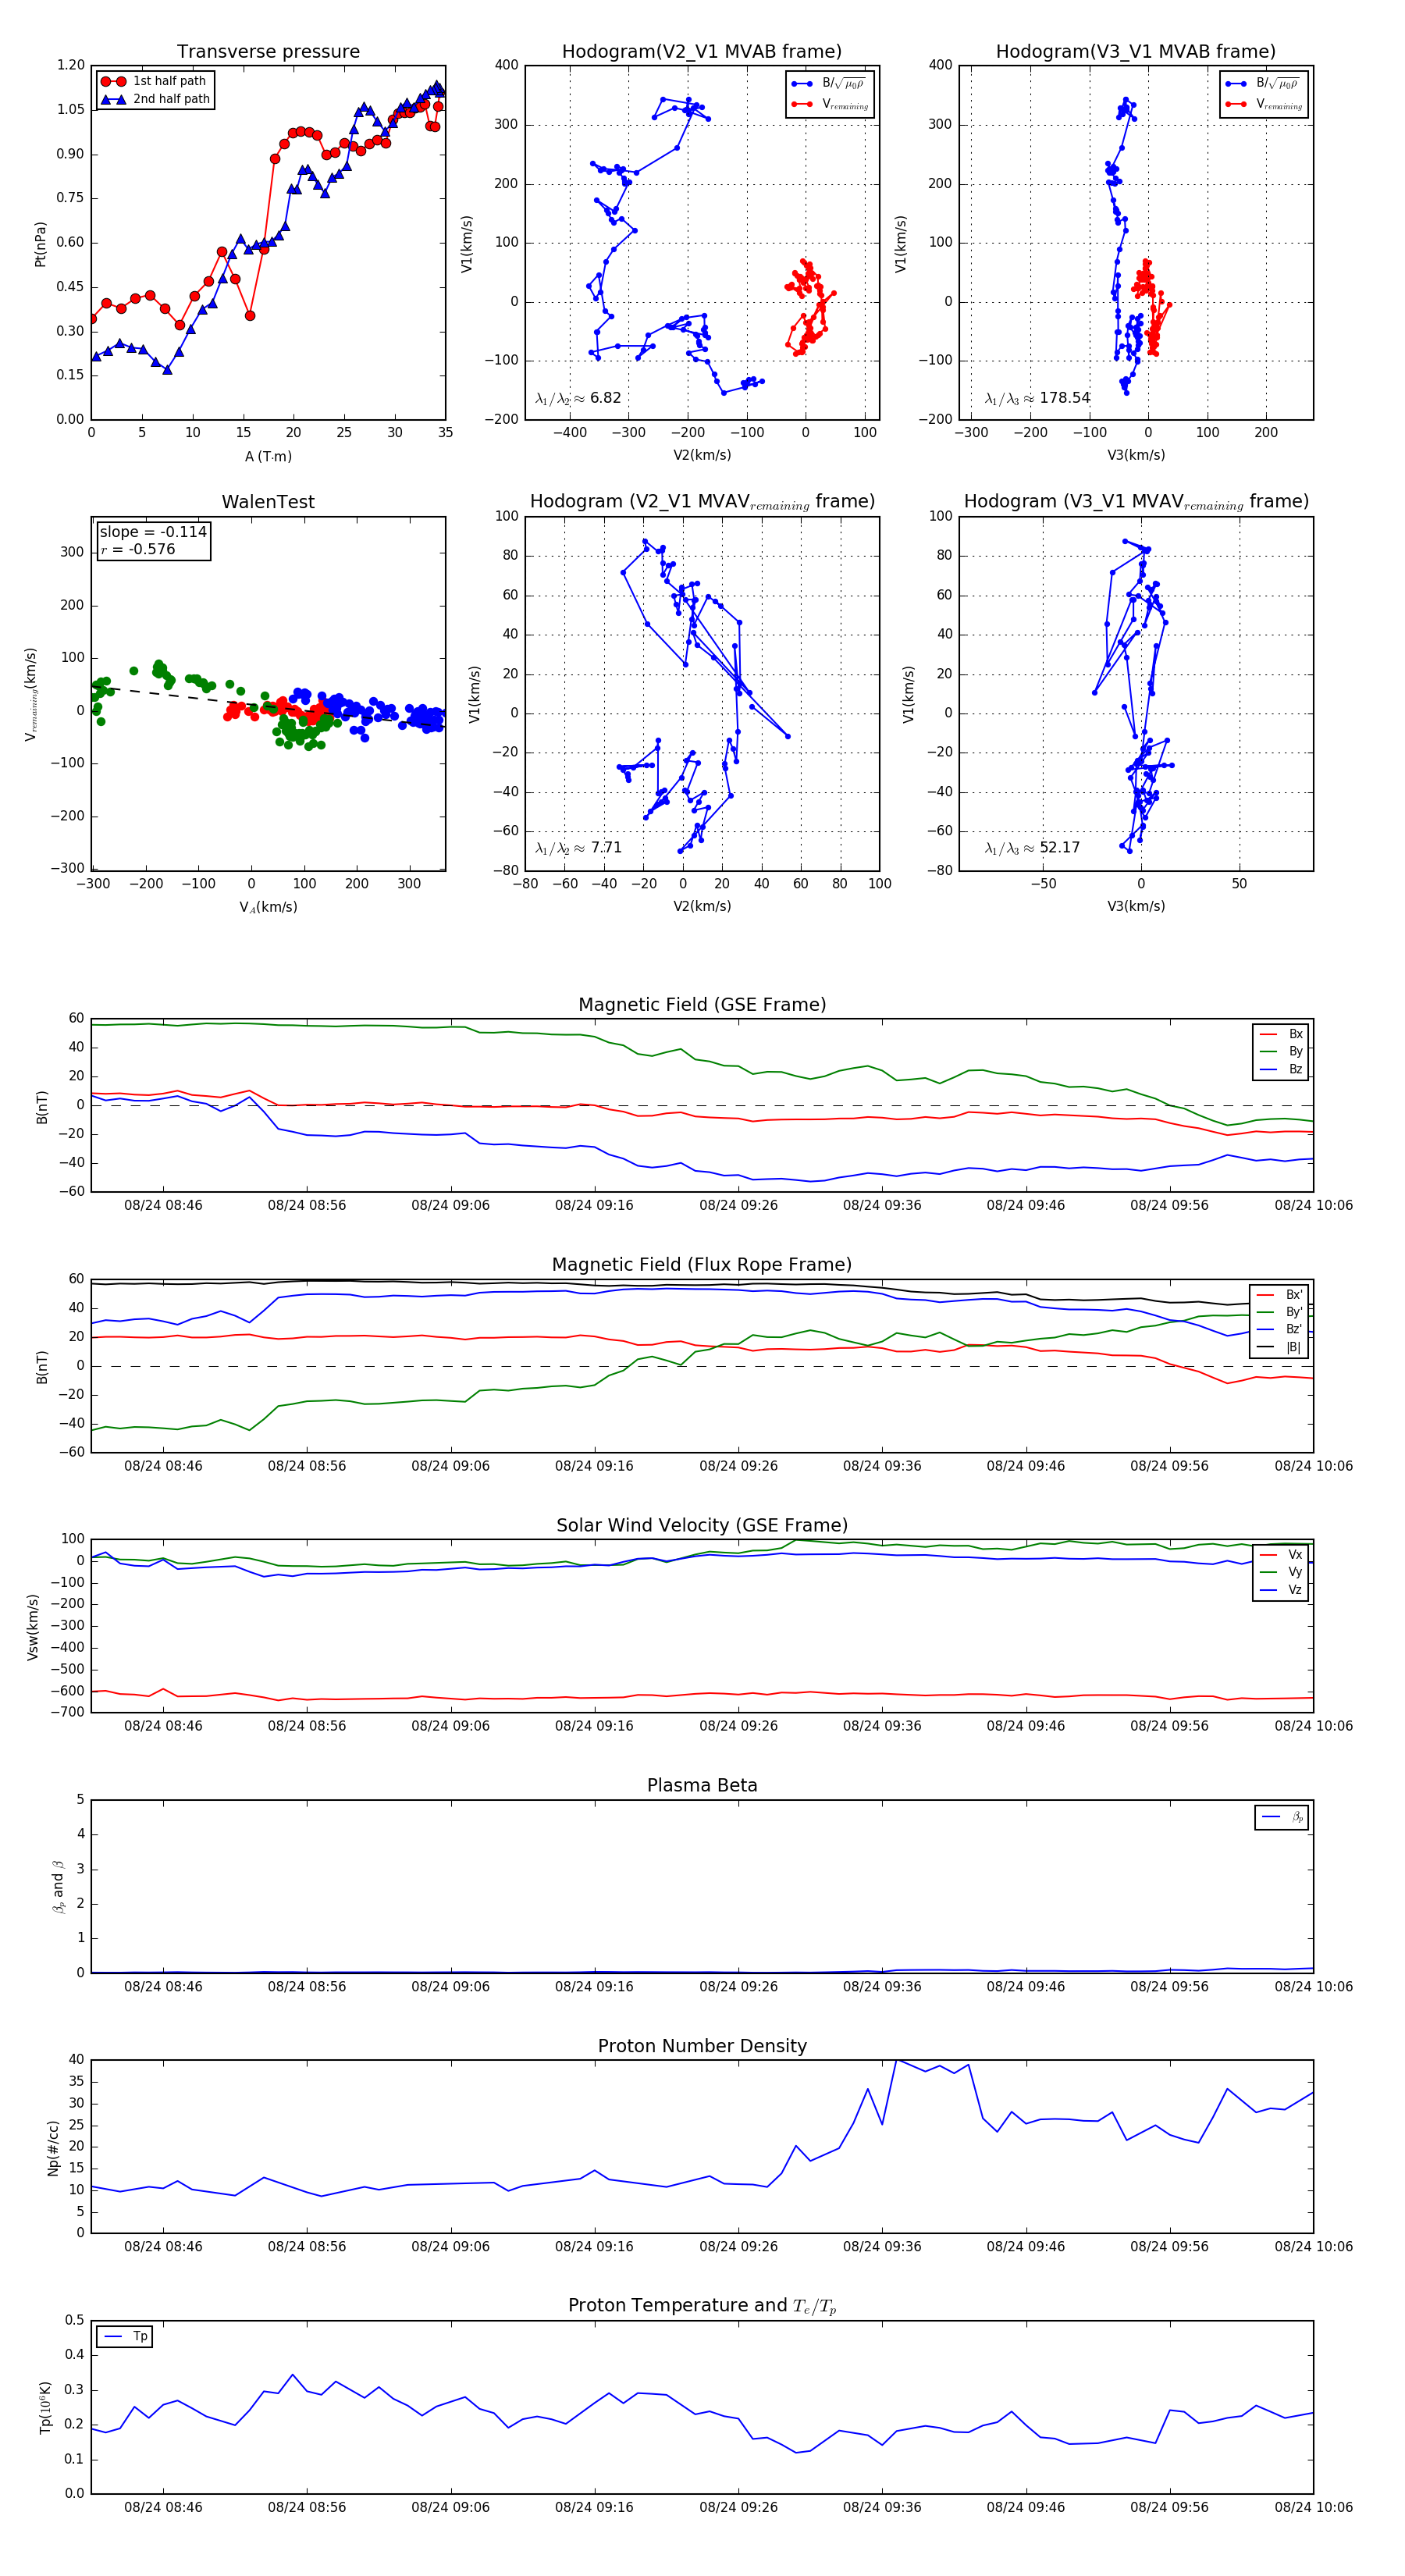
Task: Click 'Proton Number Density' plot title
Action: (702, 2046)
